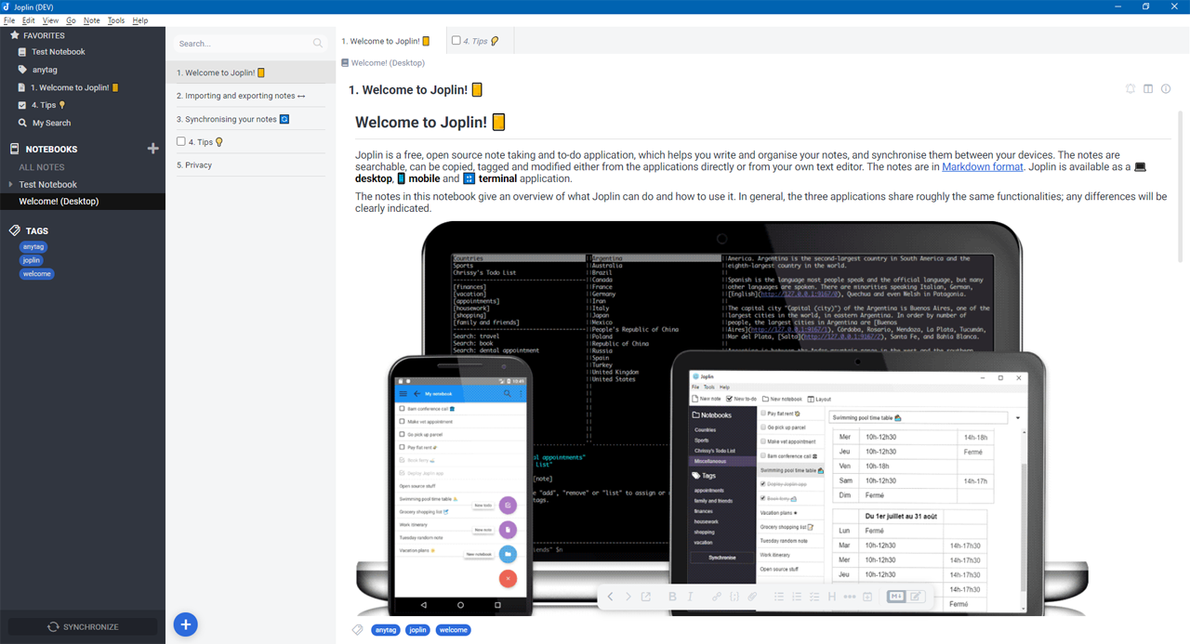This screenshot has height=644, width=1190.
Task: Attach file using paperclip icon
Action: click(752, 597)
